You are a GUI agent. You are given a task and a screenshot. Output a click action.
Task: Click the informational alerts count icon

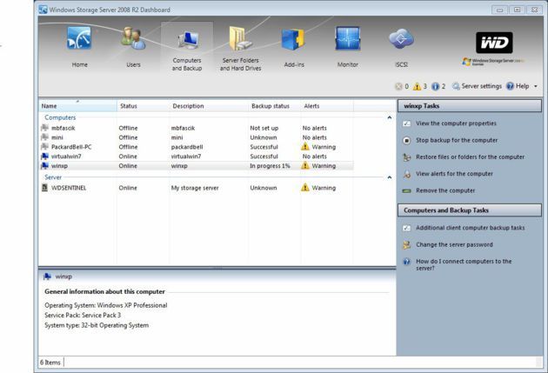(435, 86)
